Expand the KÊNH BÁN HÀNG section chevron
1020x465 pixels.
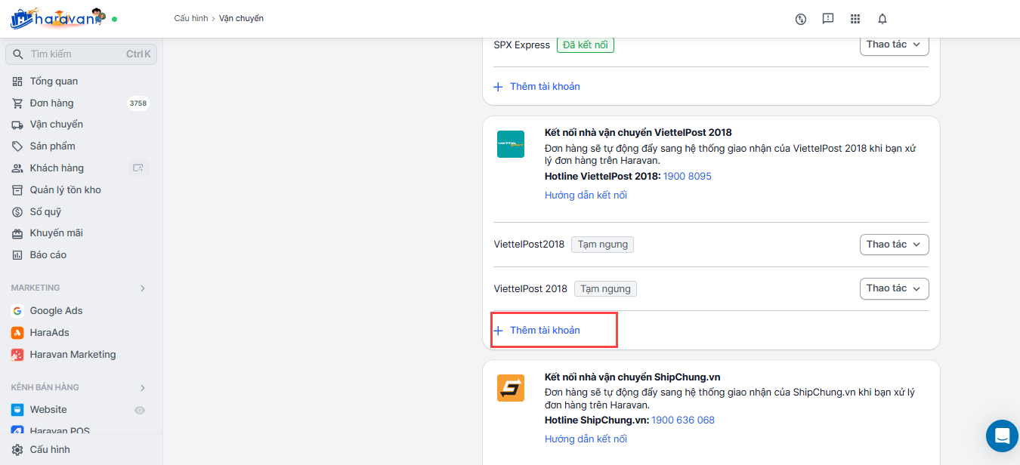[143, 388]
